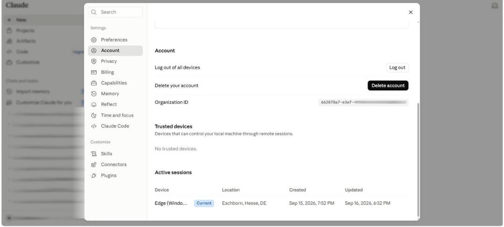Click the Memory history icon
Viewport: 504px width, 227px height.
[x=94, y=94]
